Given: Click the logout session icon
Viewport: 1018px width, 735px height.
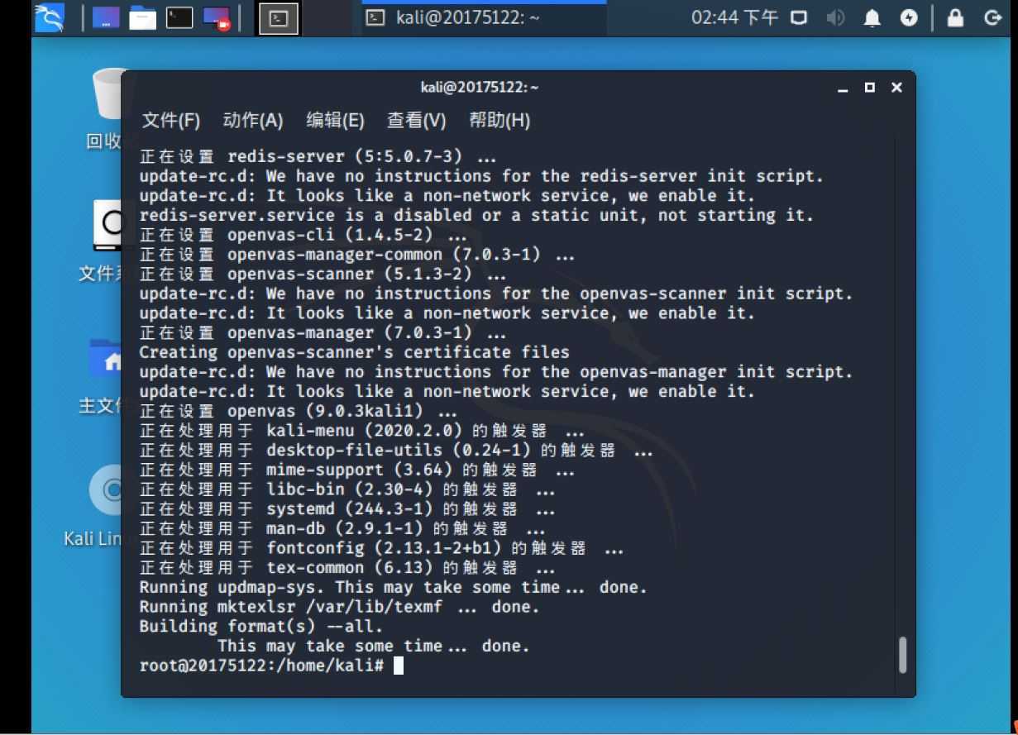Looking at the screenshot, I should [x=993, y=17].
